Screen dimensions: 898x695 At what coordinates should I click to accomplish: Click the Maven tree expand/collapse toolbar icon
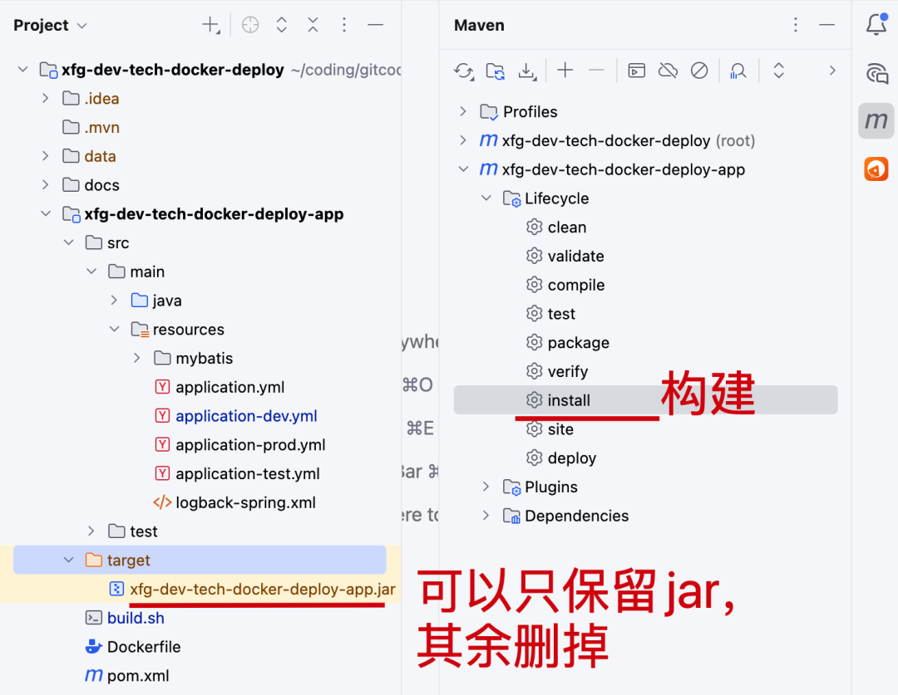pyautogui.click(x=778, y=71)
